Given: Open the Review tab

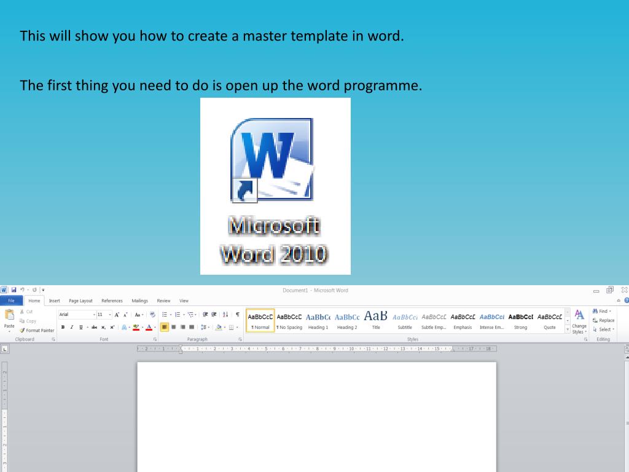Looking at the screenshot, I should 163,301.
